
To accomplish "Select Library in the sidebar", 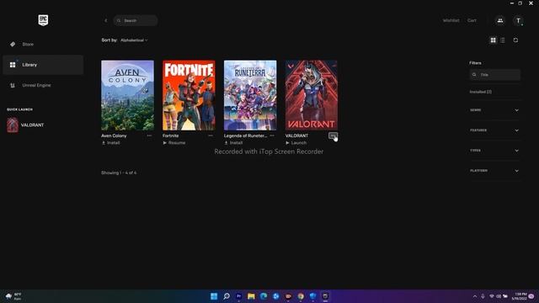I will 43,65.
